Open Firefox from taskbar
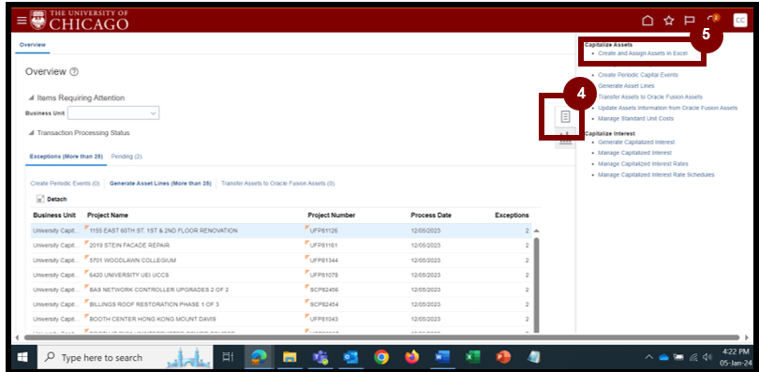 pyautogui.click(x=411, y=358)
